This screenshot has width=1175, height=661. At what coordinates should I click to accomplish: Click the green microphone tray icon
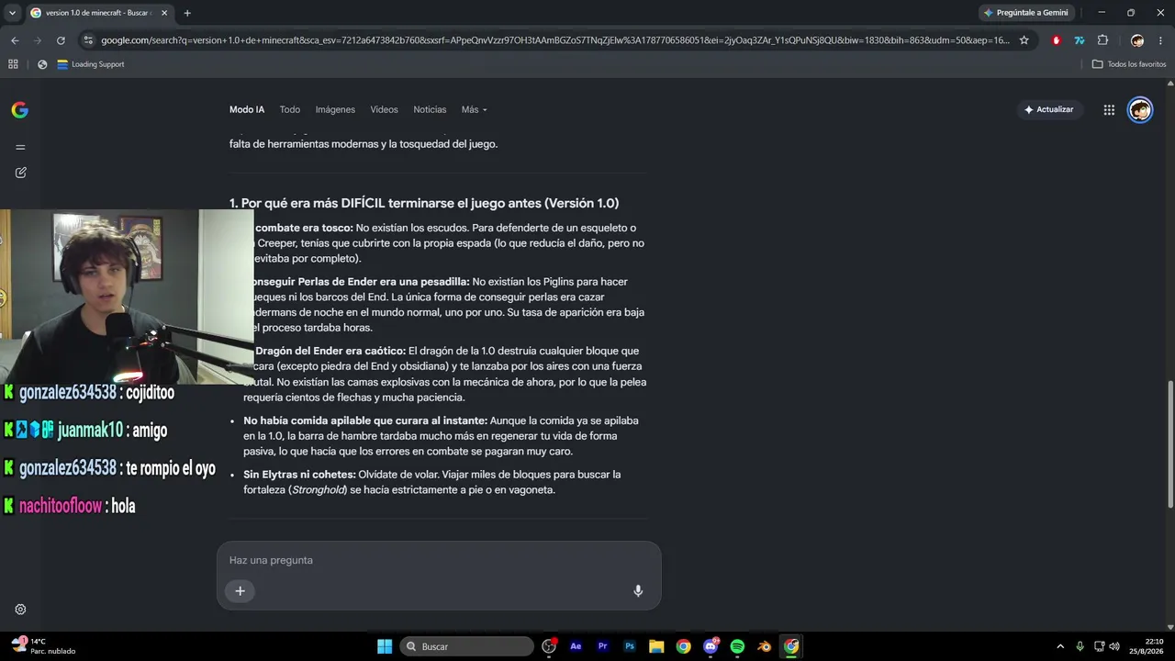(1080, 646)
